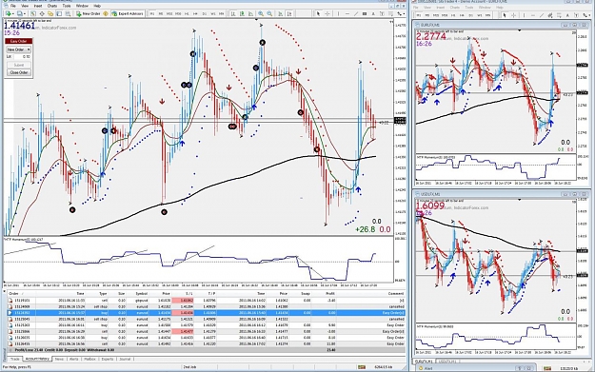Select H1 timeframe in main window
The width and height of the screenshot is (595, 372).
coord(187,13)
